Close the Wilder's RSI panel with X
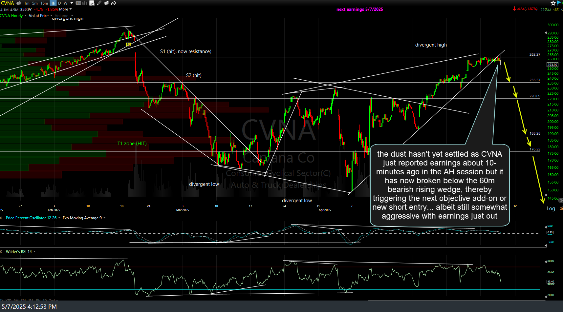Image resolution: width=563 pixels, height=312 pixels. coord(1,252)
